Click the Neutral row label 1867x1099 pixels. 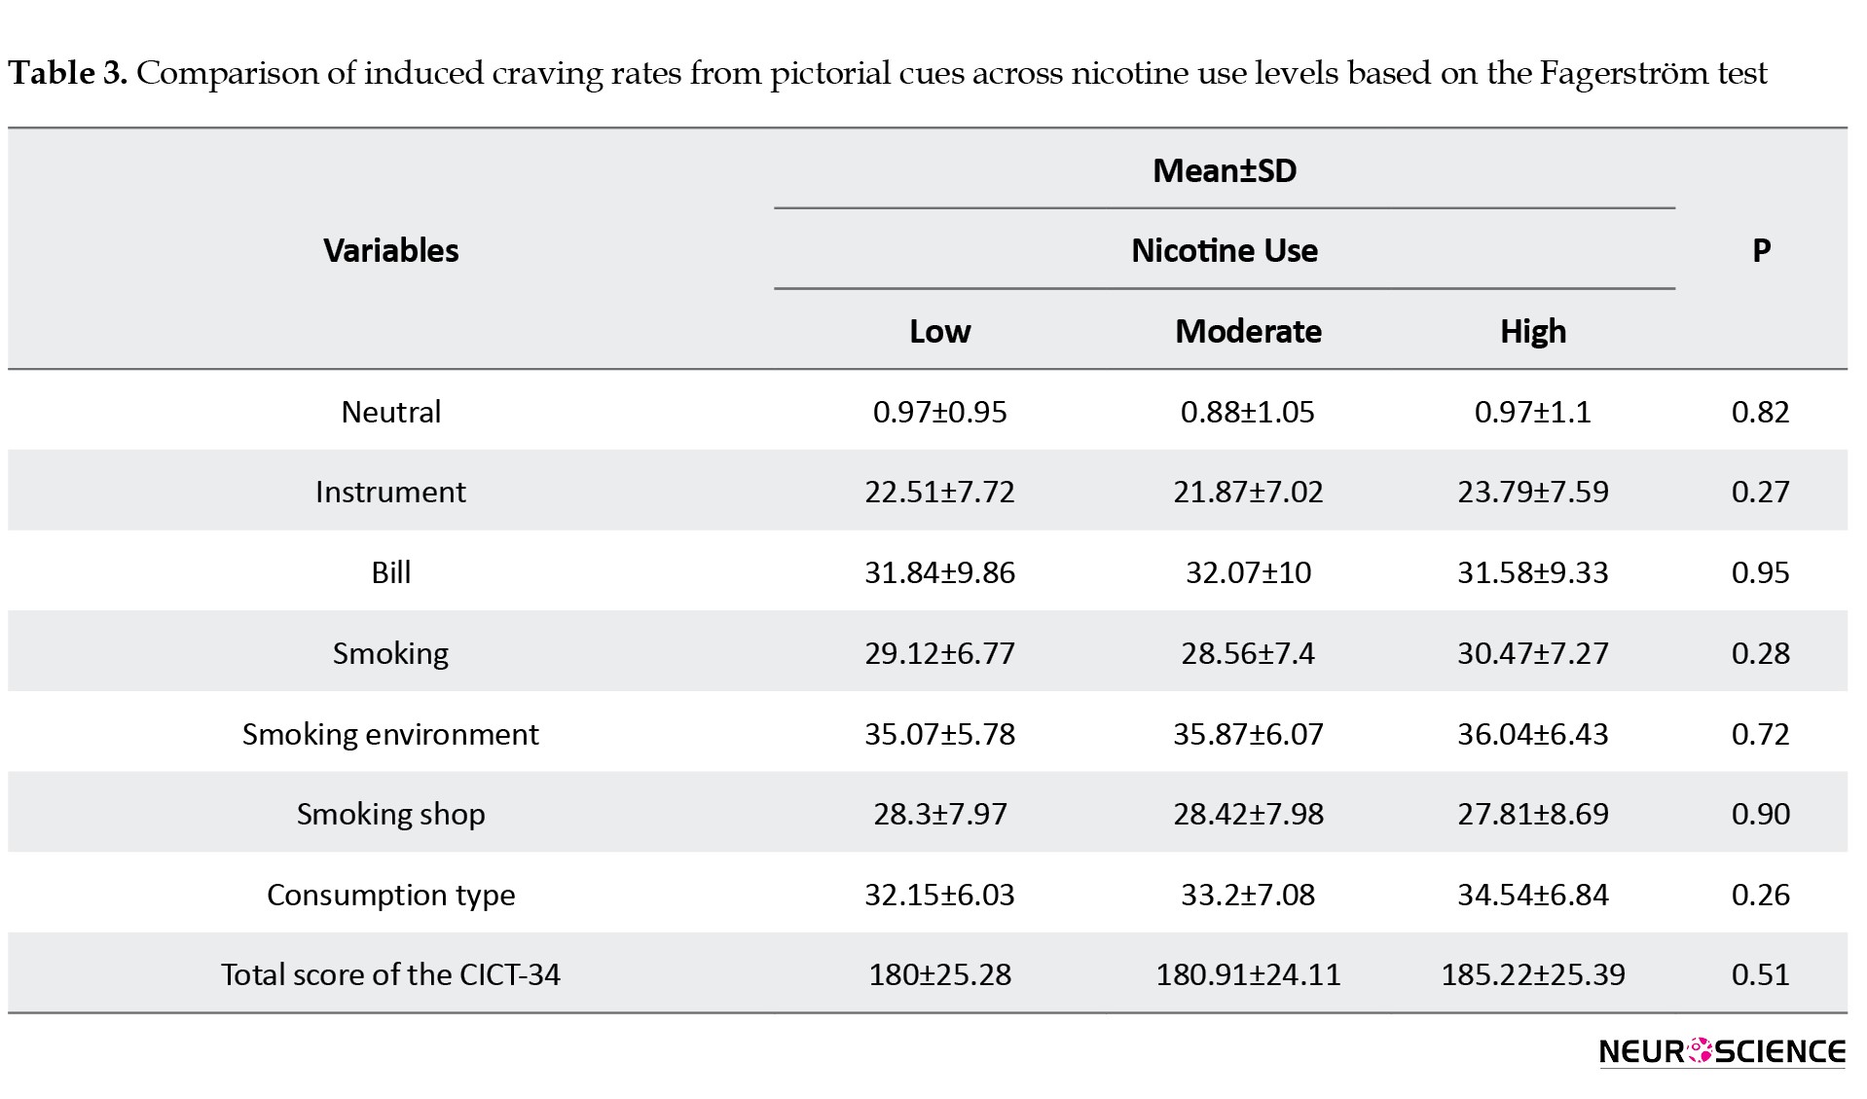pyautogui.click(x=391, y=412)
